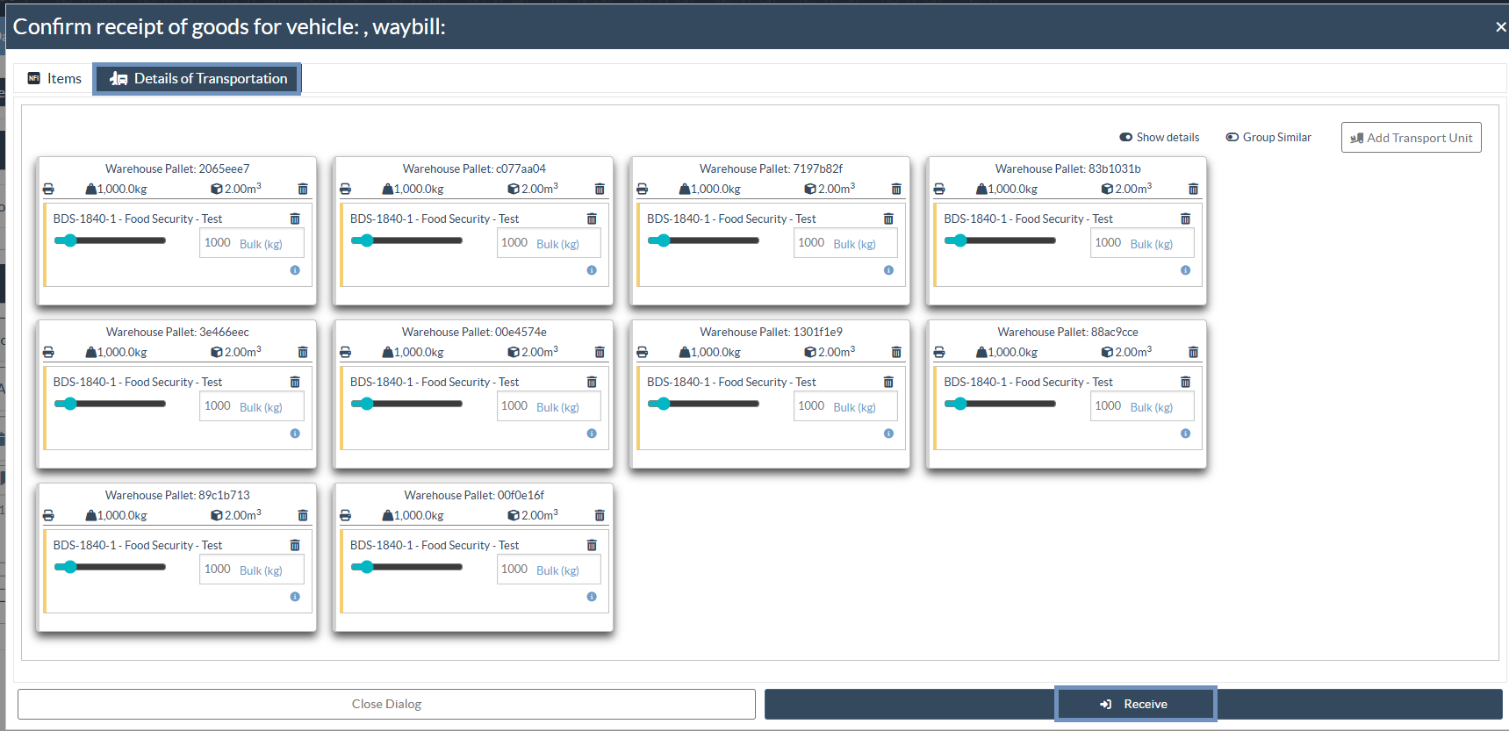Remove item line in pallet 89c1b713
1509x731 pixels.
tap(295, 545)
